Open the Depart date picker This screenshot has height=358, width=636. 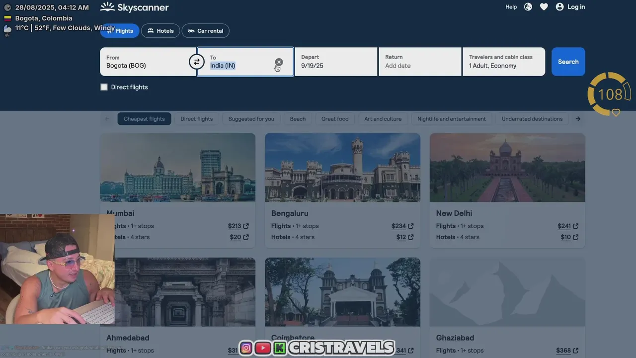(x=336, y=62)
